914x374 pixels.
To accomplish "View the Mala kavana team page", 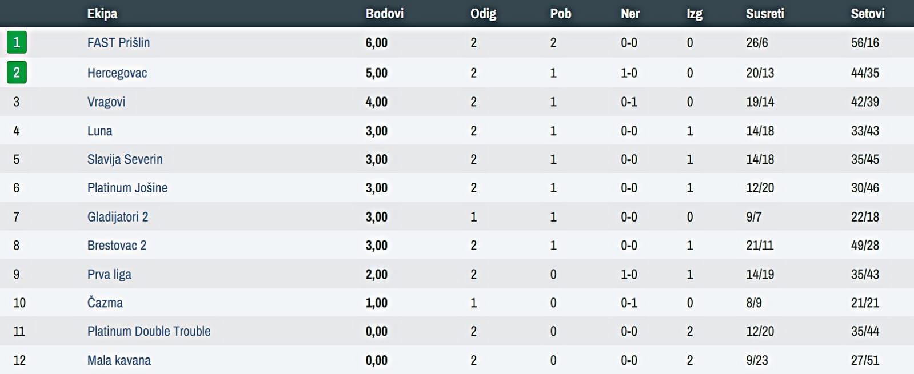I will [x=119, y=361].
